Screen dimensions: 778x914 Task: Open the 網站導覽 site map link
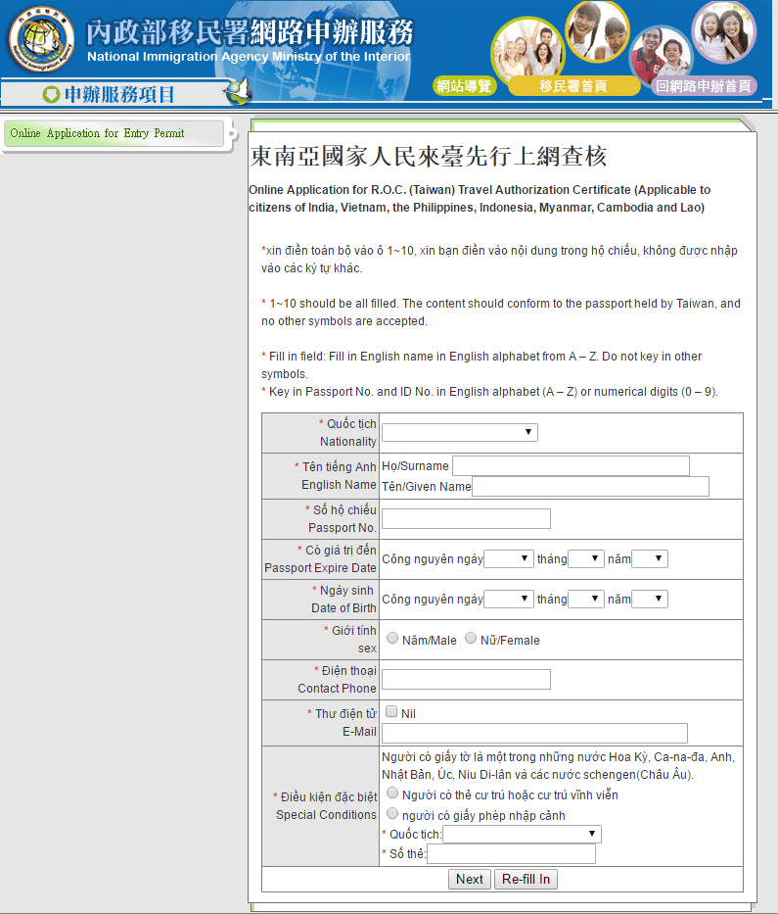point(463,86)
